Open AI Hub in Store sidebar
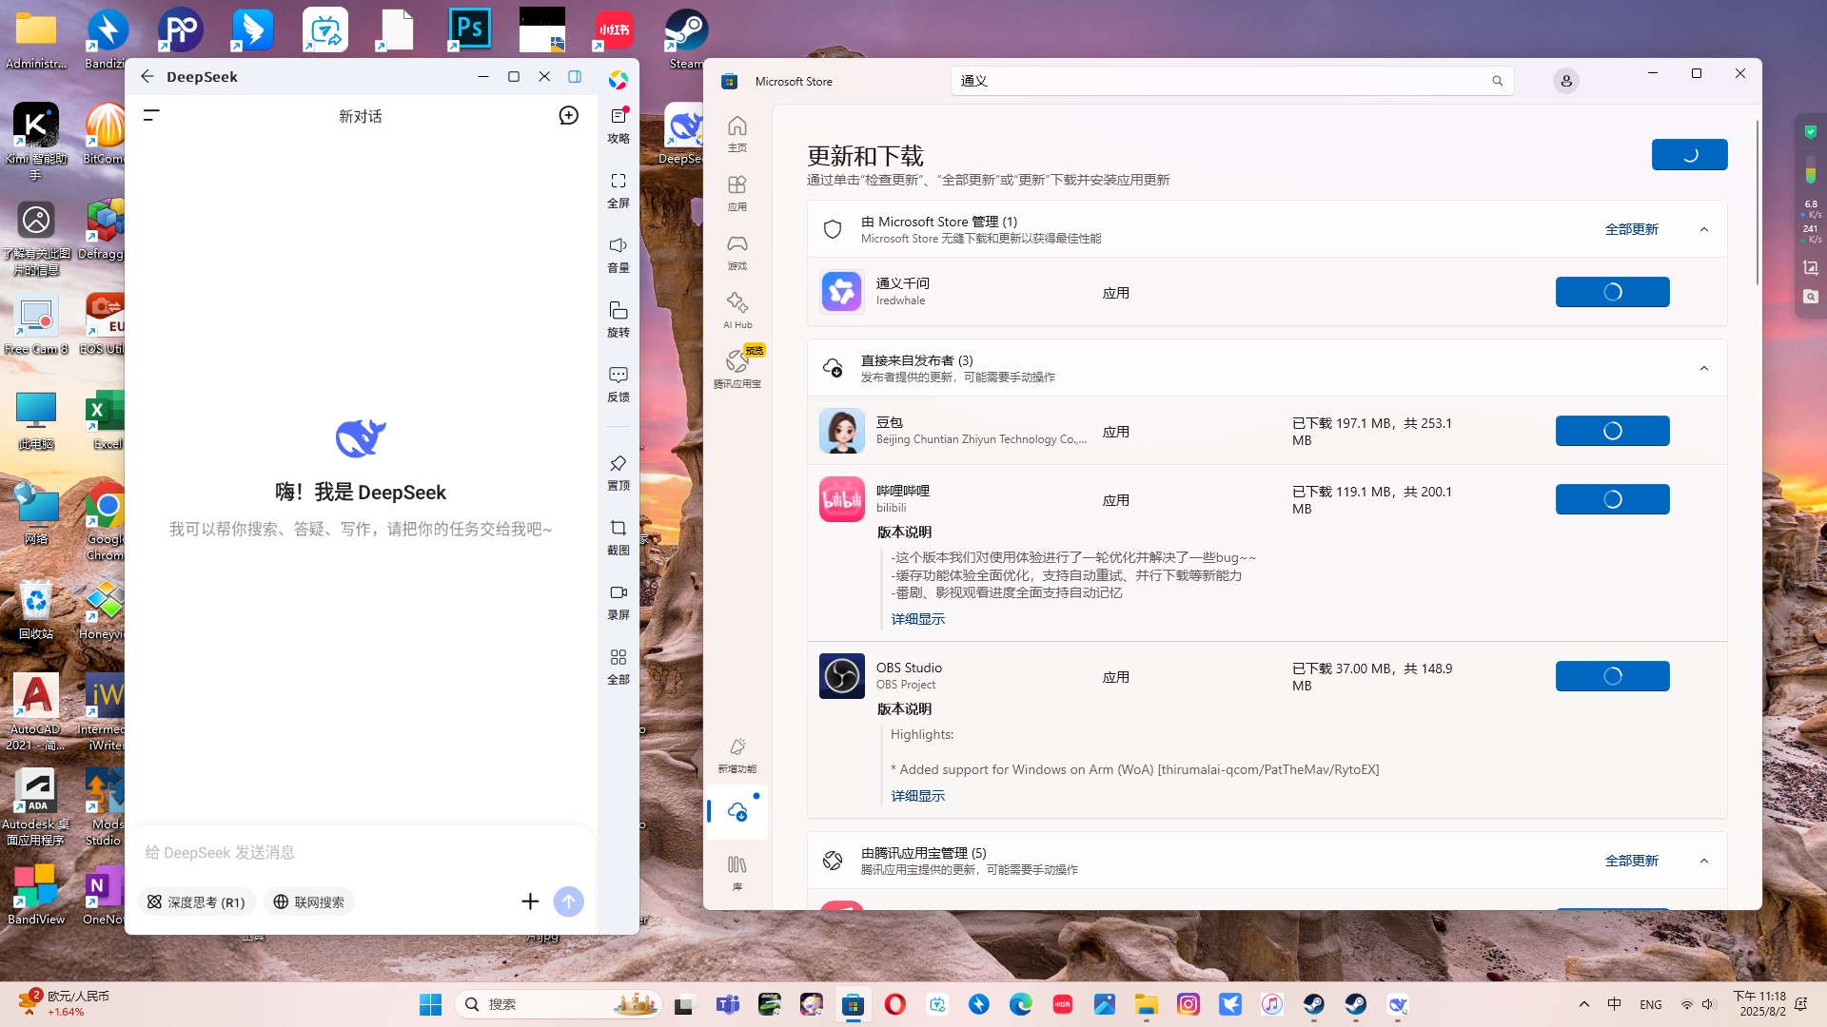The width and height of the screenshot is (1827, 1027). pyautogui.click(x=737, y=311)
